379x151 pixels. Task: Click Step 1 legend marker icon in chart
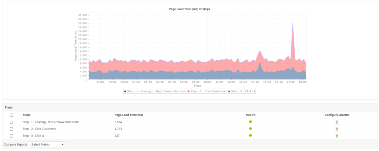125,91
